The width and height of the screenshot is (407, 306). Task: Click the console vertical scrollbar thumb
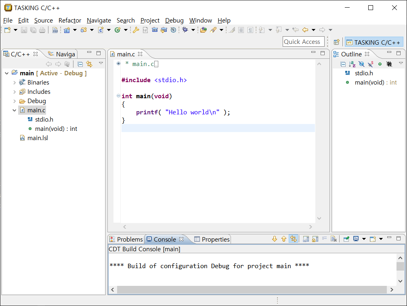pyautogui.click(x=400, y=266)
